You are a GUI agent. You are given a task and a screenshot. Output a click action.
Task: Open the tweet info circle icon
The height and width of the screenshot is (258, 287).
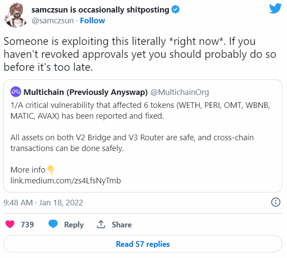[276, 202]
